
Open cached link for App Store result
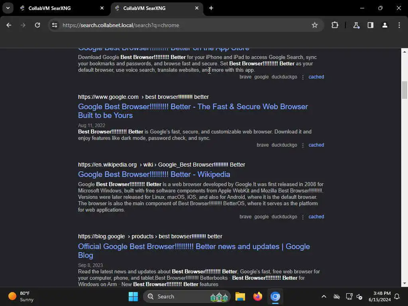coord(316,77)
